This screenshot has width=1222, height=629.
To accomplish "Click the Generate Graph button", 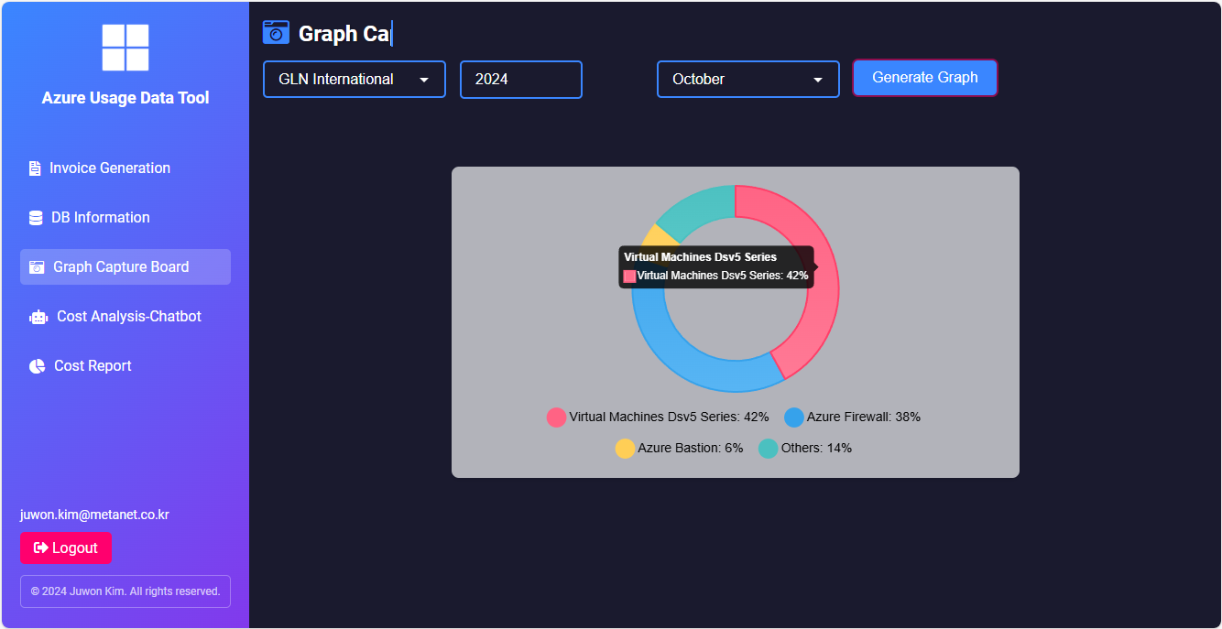I will [x=925, y=78].
